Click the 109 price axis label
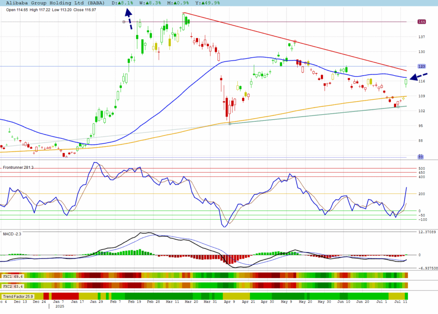 pos(421,96)
